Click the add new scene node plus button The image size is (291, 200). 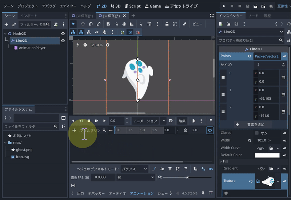pyautogui.click(x=6, y=24)
